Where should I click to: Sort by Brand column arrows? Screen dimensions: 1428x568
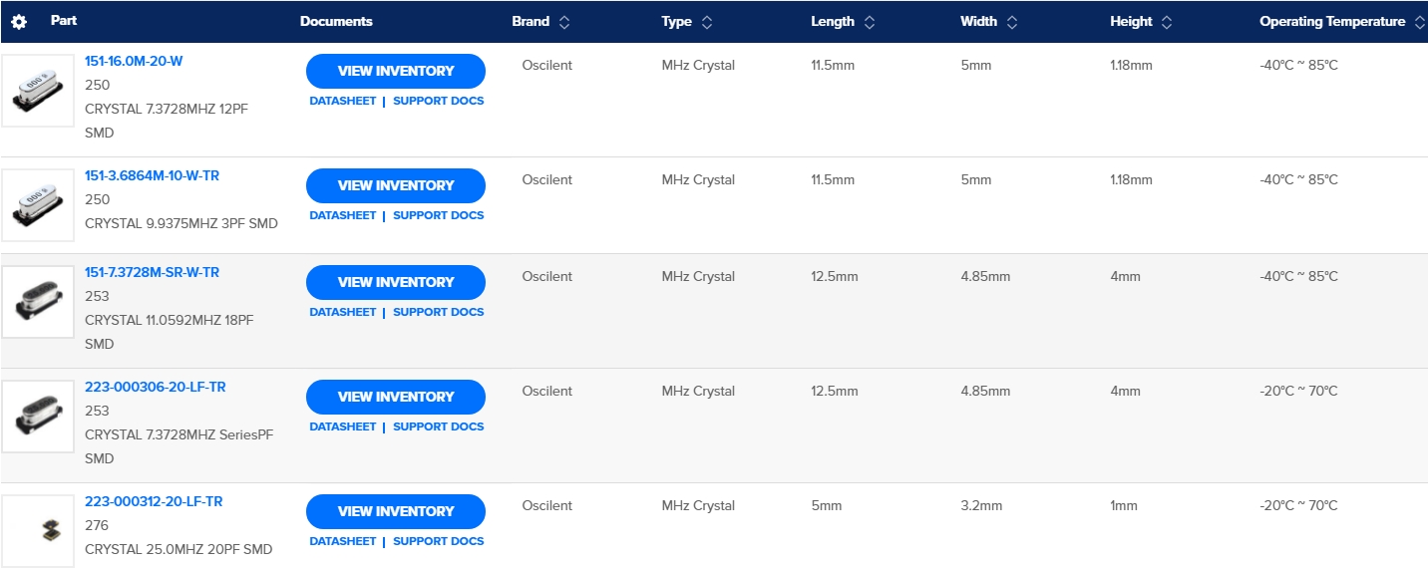point(564,22)
